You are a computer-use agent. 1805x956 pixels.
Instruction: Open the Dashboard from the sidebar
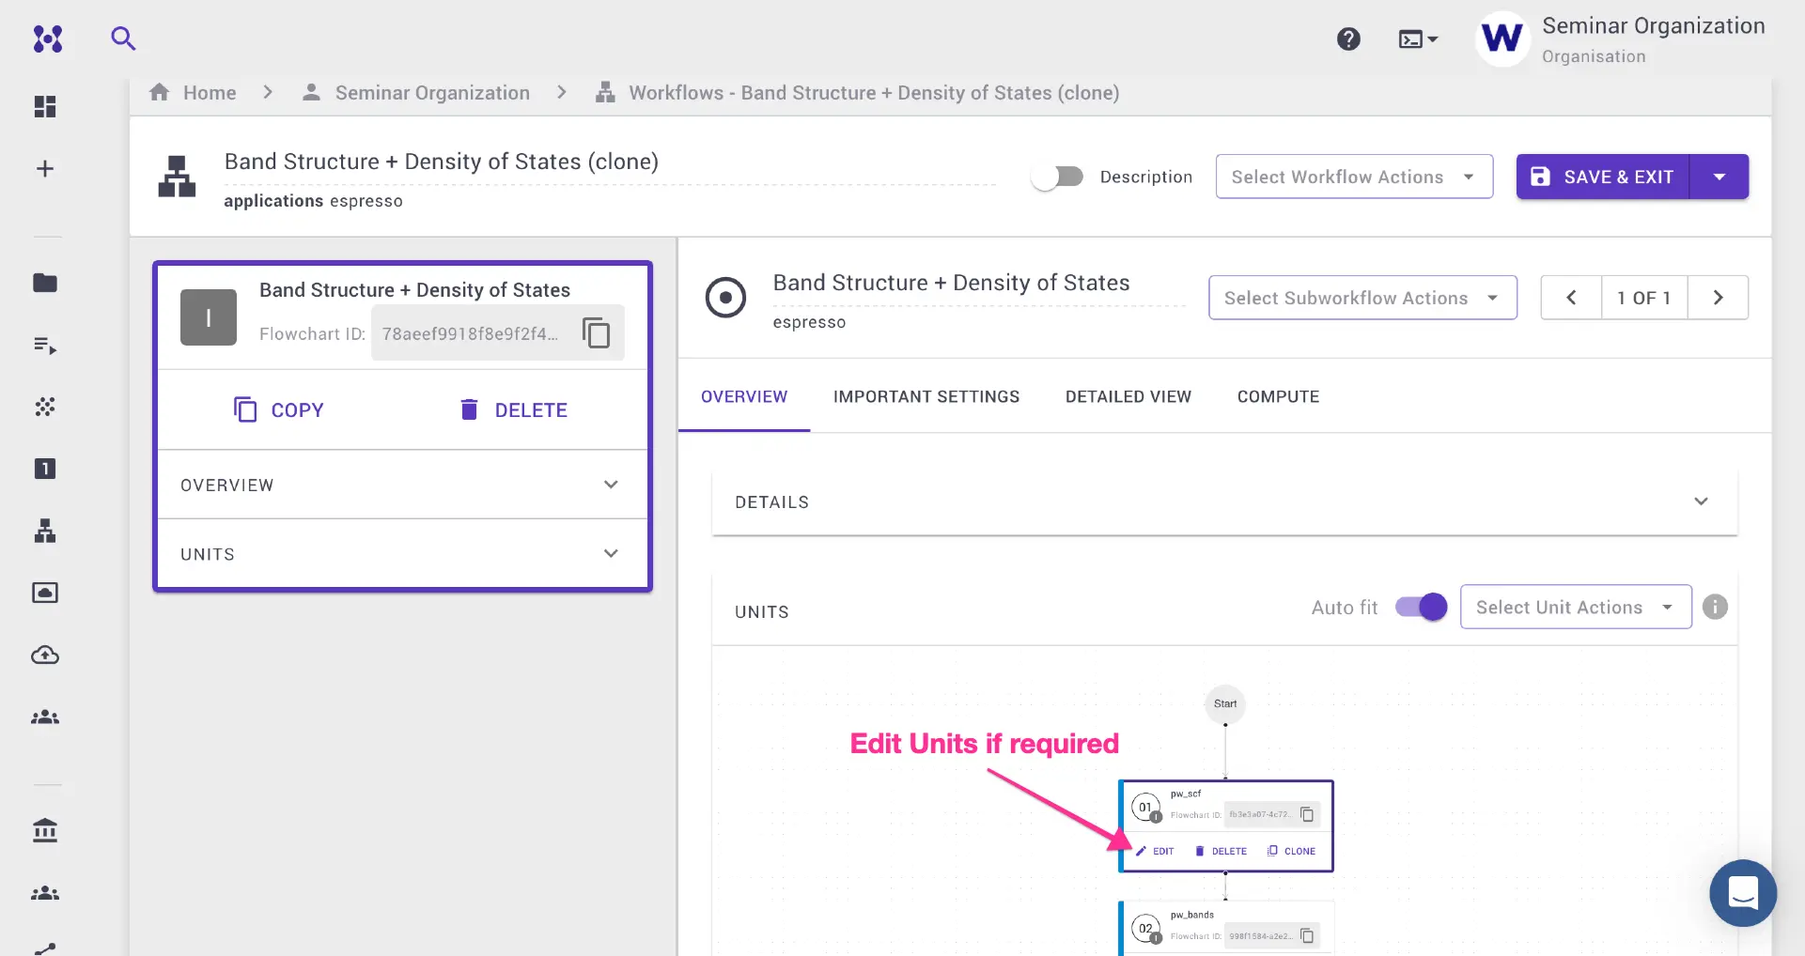(x=44, y=106)
